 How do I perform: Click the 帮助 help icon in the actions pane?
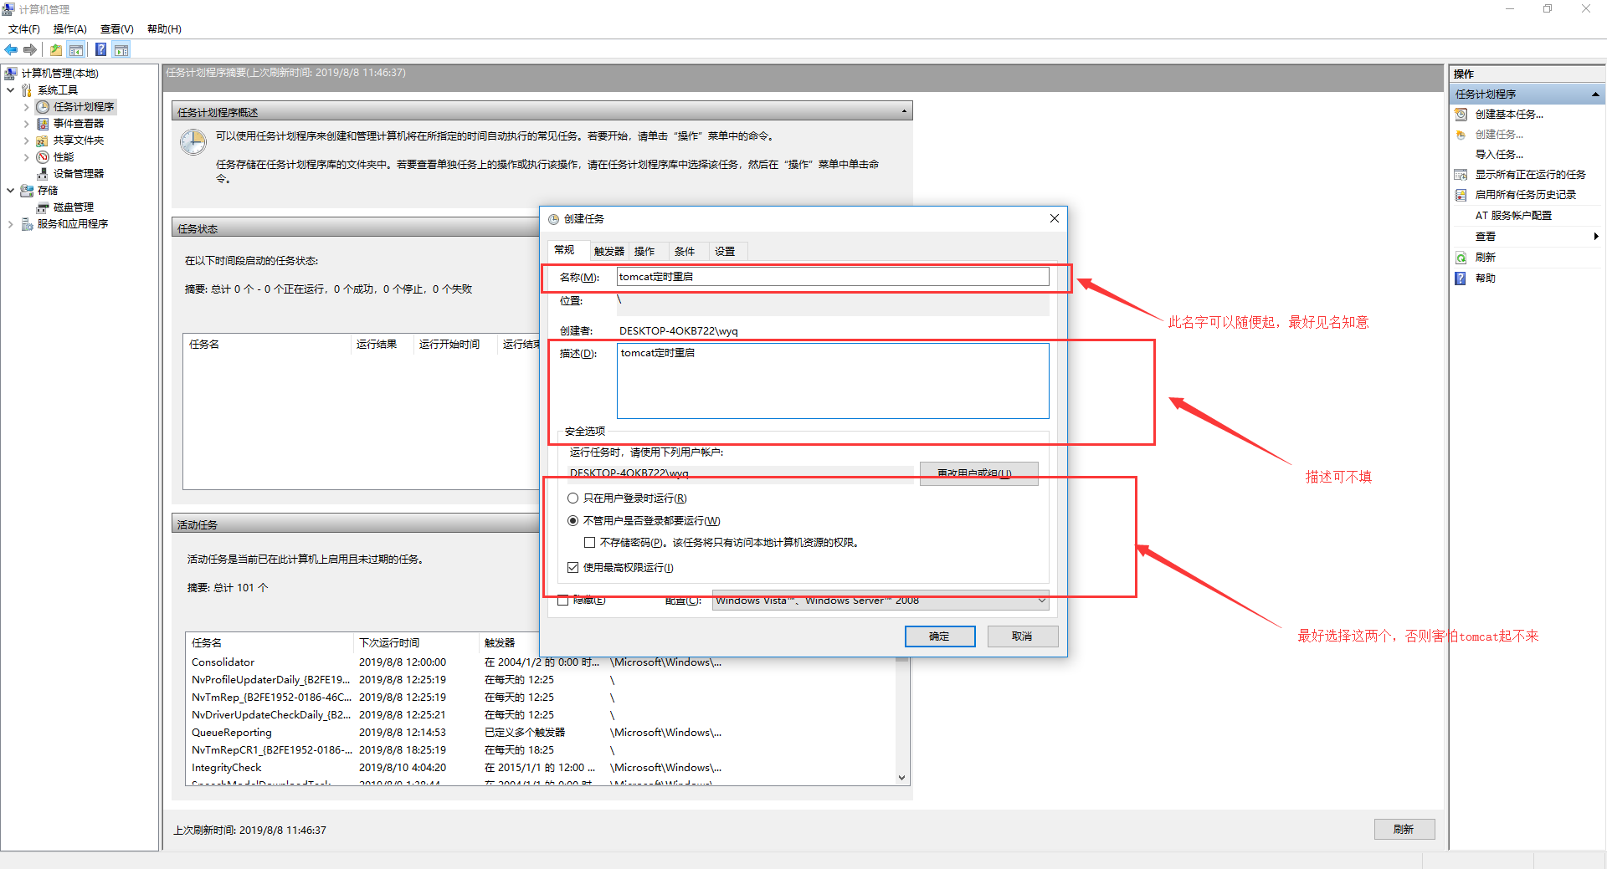click(1461, 279)
